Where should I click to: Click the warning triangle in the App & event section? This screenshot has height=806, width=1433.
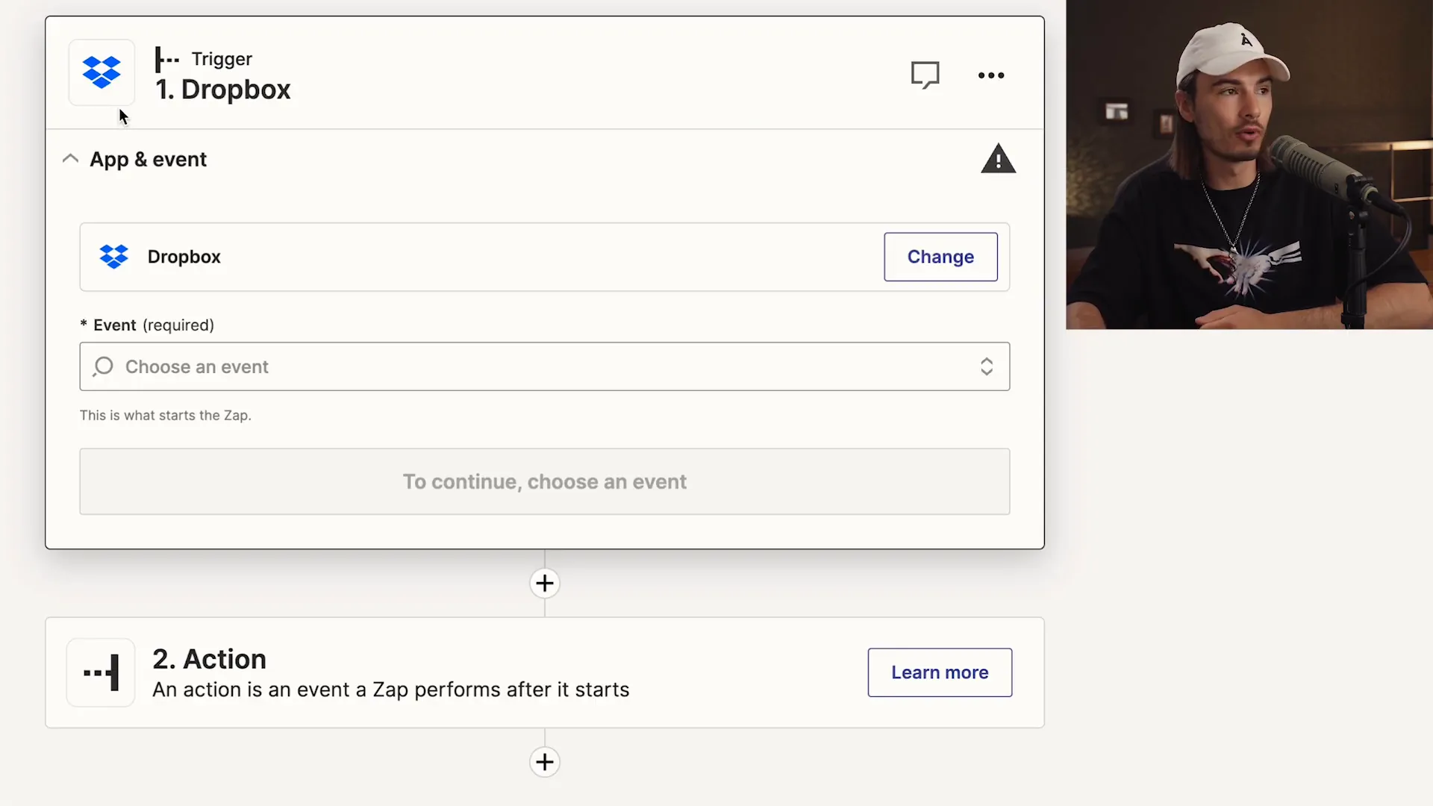coord(998,159)
